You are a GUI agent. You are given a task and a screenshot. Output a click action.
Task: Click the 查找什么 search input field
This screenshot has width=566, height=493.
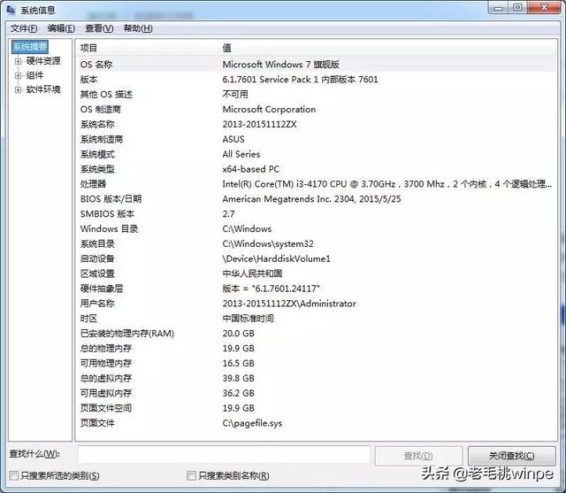click(223, 455)
